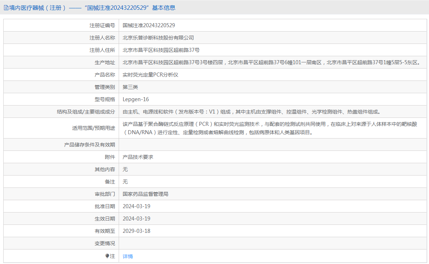Click the 生效日期 date value
429x264 pixels.
pyautogui.click(x=136, y=219)
